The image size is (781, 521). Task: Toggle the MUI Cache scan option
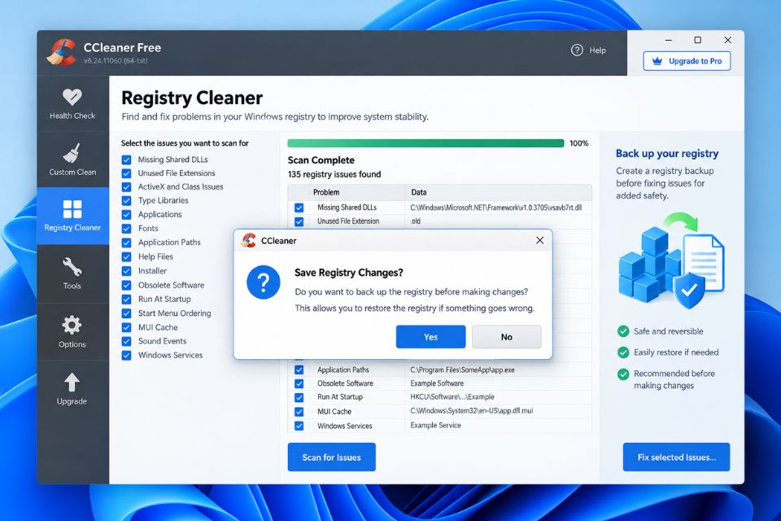coord(127,327)
